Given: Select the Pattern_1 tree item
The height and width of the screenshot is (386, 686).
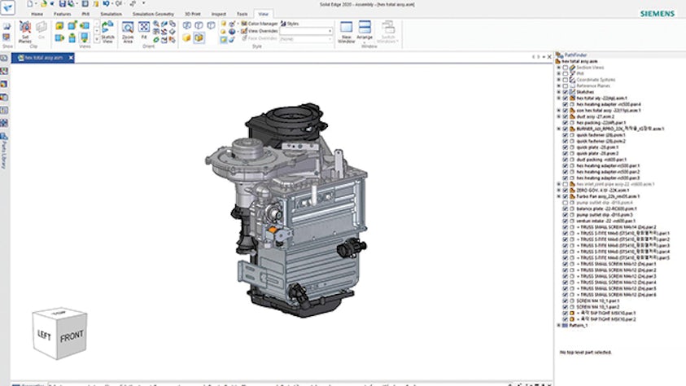Looking at the screenshot, I should click(579, 326).
